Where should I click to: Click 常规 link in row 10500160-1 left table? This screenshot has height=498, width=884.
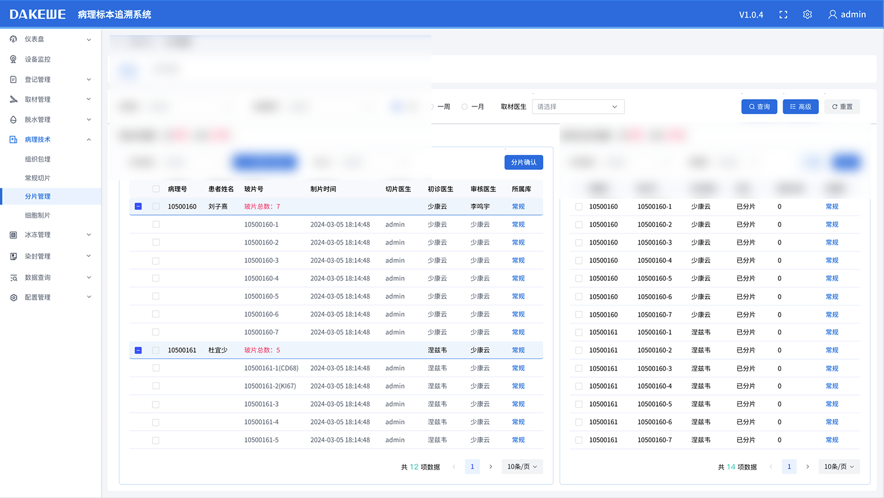coord(518,224)
